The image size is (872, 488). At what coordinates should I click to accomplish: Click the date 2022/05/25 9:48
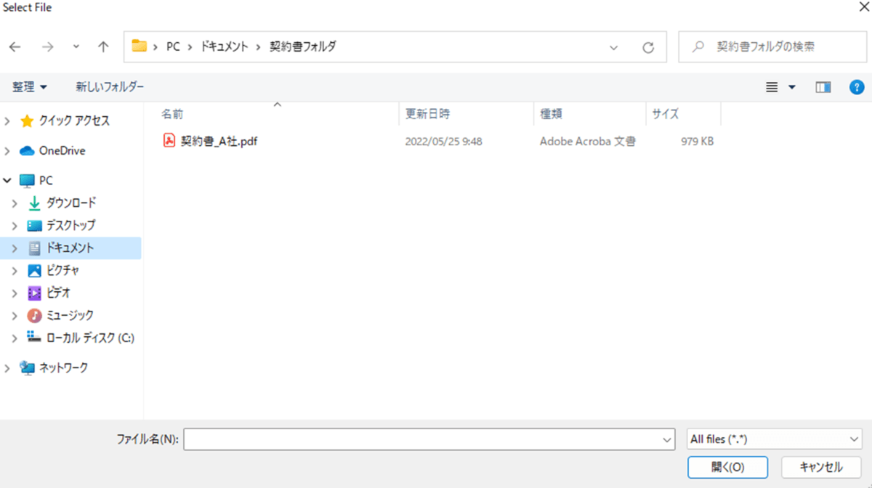pos(443,142)
